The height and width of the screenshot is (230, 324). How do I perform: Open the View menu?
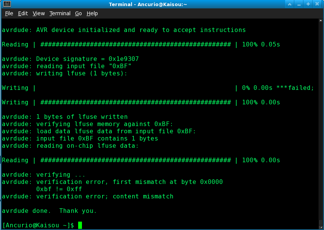[x=38, y=13]
